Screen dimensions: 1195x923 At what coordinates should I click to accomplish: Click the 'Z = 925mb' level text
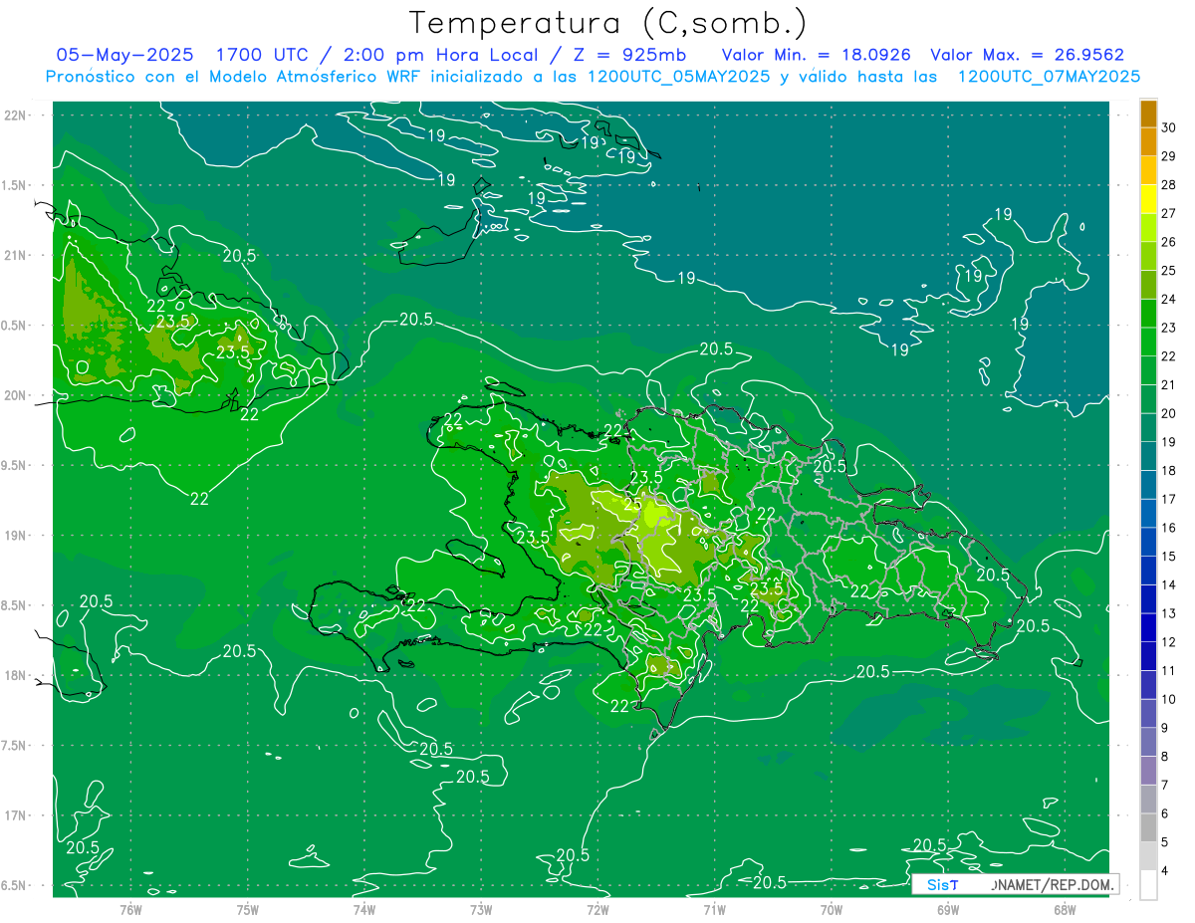(x=627, y=55)
